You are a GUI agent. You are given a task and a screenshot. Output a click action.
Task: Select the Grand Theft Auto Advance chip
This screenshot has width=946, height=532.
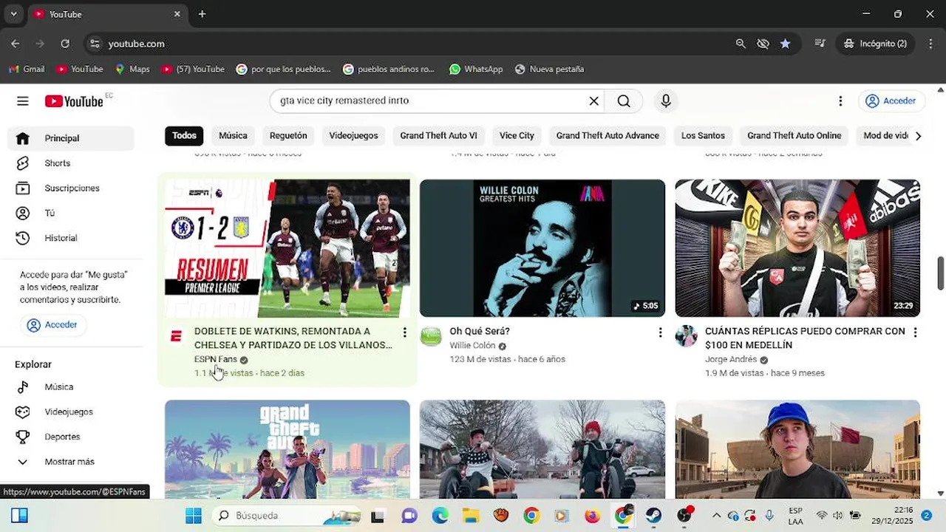608,136
